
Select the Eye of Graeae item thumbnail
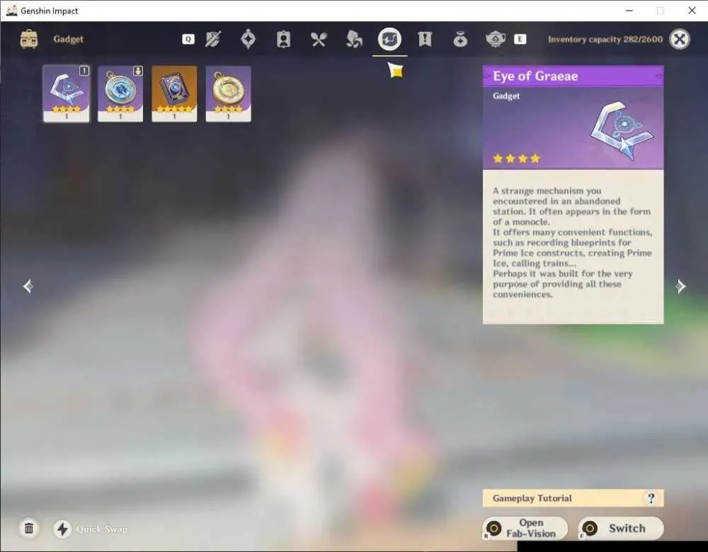point(67,93)
